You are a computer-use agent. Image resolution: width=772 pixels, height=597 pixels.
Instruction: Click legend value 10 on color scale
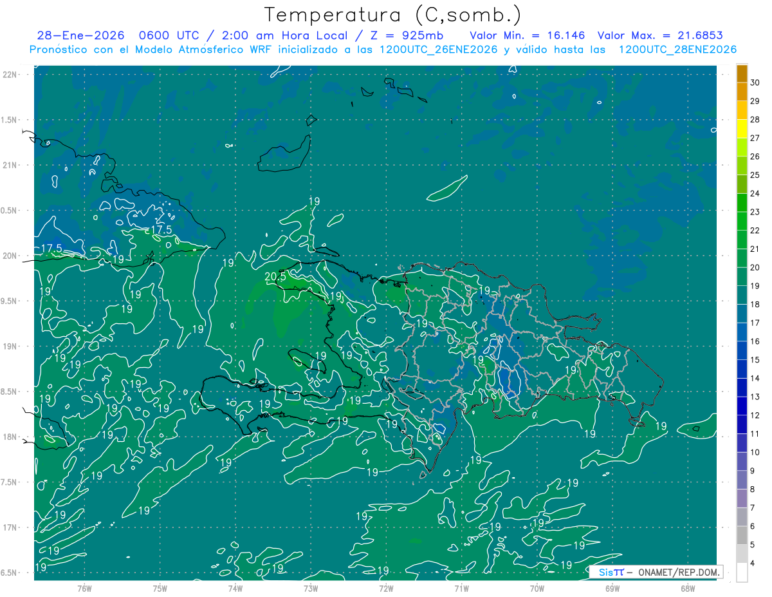pyautogui.click(x=755, y=453)
